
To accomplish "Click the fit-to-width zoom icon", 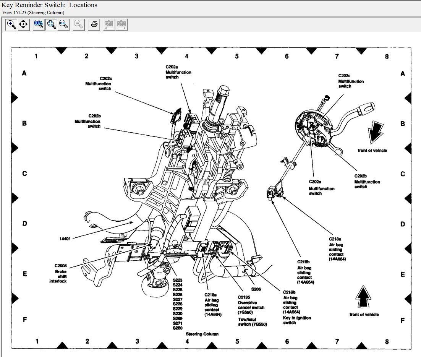I will [63, 24].
